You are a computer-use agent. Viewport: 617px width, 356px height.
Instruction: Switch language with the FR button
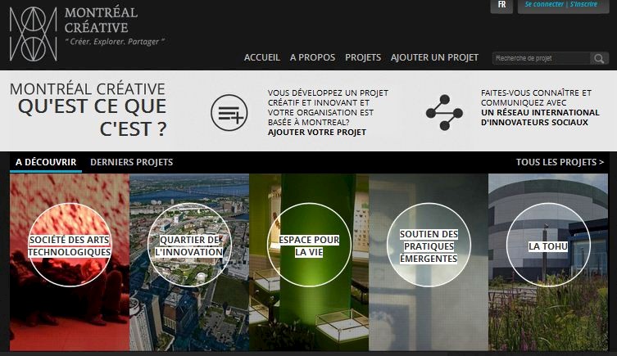501,5
